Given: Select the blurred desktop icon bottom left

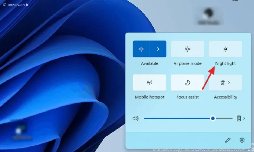Looking at the screenshot, I should coord(22,131).
